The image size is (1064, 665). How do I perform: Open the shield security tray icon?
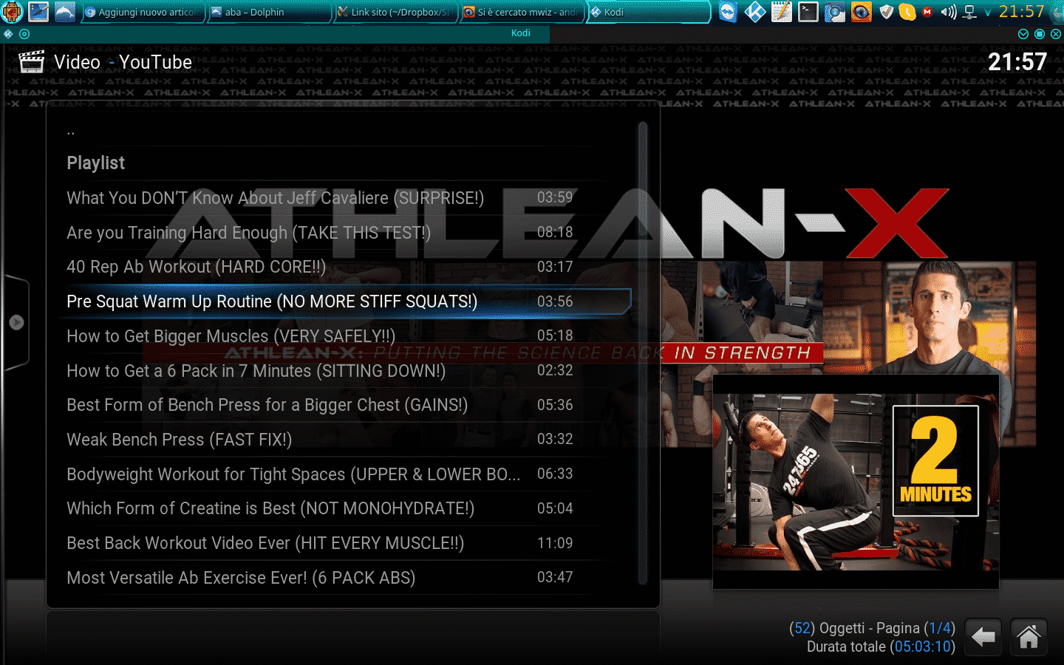point(887,12)
